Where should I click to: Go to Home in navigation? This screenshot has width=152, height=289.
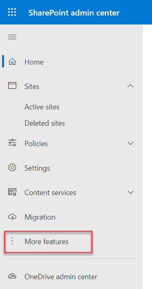coord(34,62)
